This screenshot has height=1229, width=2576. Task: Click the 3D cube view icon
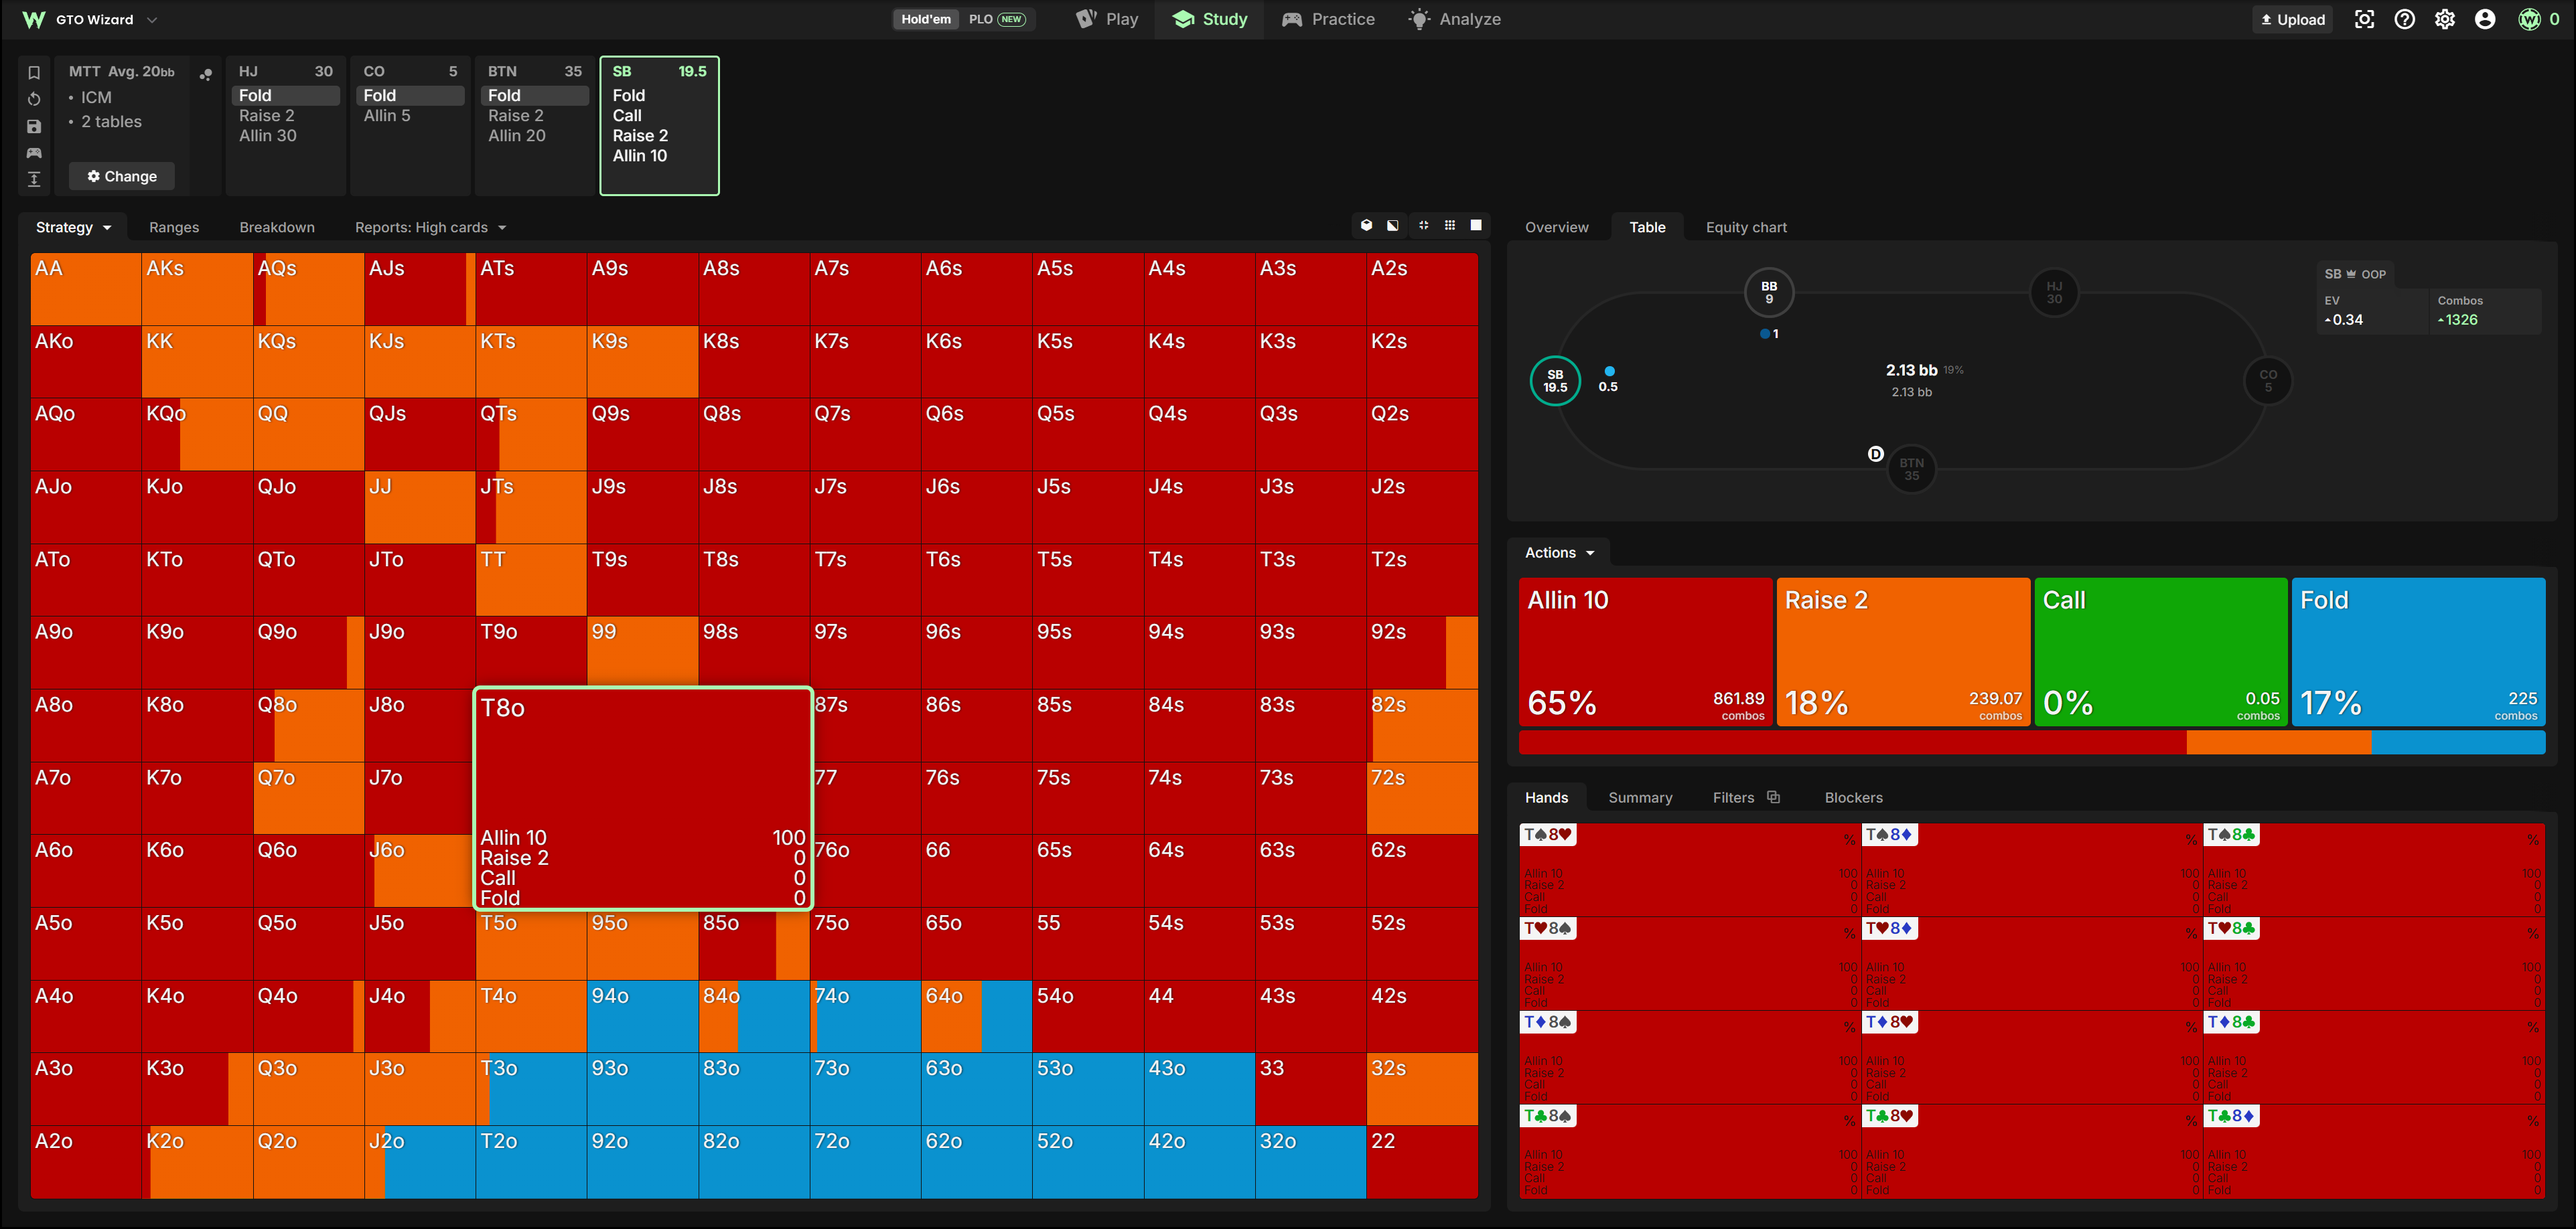click(x=1366, y=226)
